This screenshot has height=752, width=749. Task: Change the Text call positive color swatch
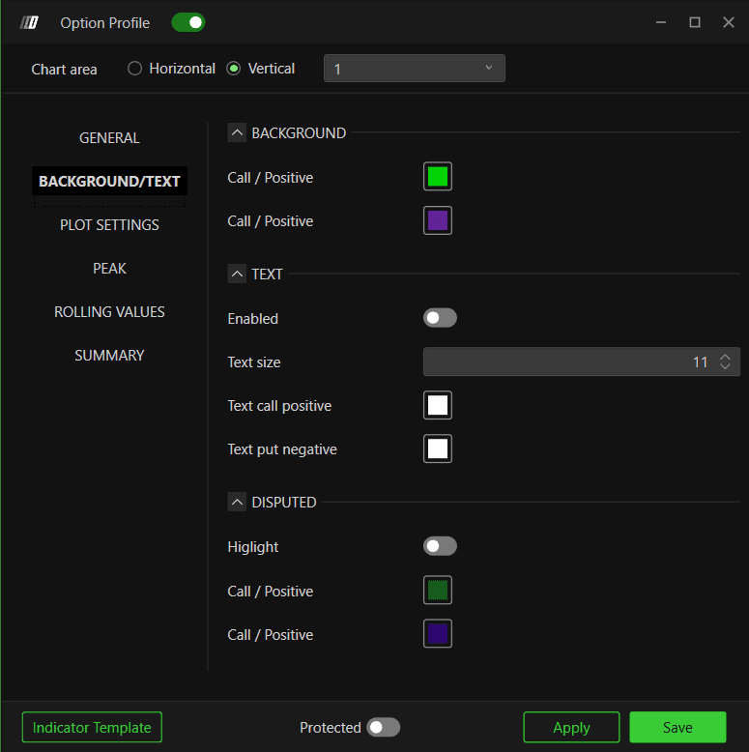click(438, 405)
